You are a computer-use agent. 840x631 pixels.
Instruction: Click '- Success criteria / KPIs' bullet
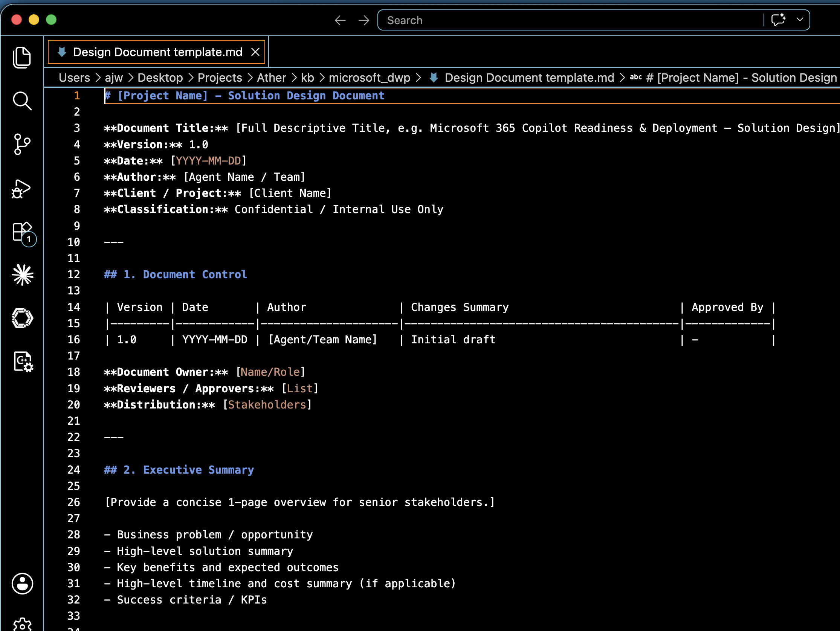[186, 600]
